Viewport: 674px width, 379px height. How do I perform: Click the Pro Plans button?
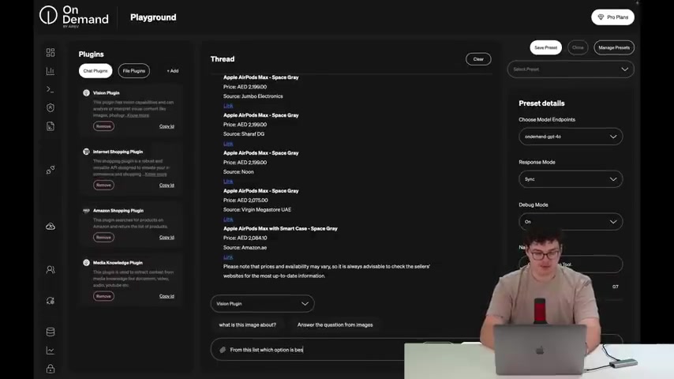(612, 17)
